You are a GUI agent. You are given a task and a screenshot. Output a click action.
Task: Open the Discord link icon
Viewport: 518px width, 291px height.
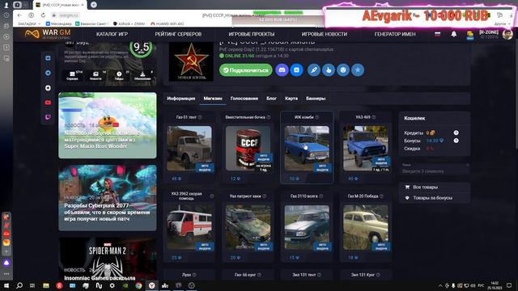pos(282,70)
